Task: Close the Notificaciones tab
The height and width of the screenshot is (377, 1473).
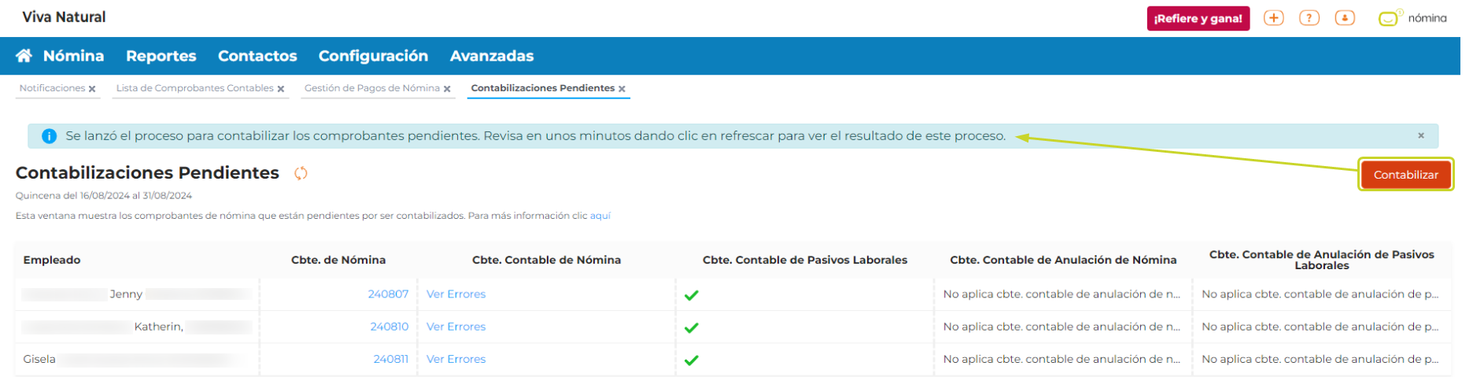Action: pos(92,89)
